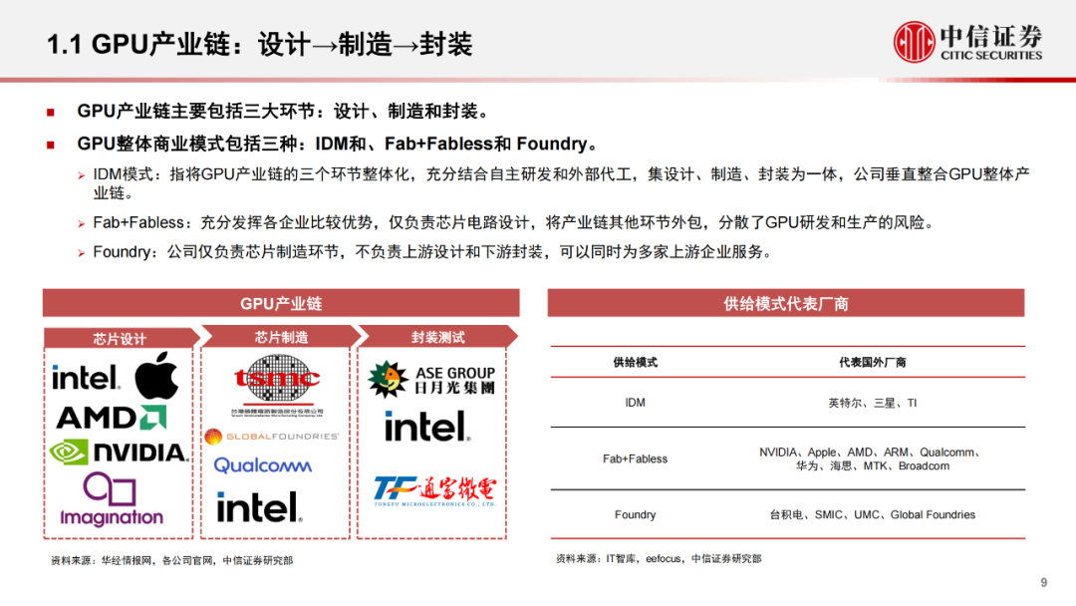
Task: Click the 供给模式 column header
Action: 635,363
